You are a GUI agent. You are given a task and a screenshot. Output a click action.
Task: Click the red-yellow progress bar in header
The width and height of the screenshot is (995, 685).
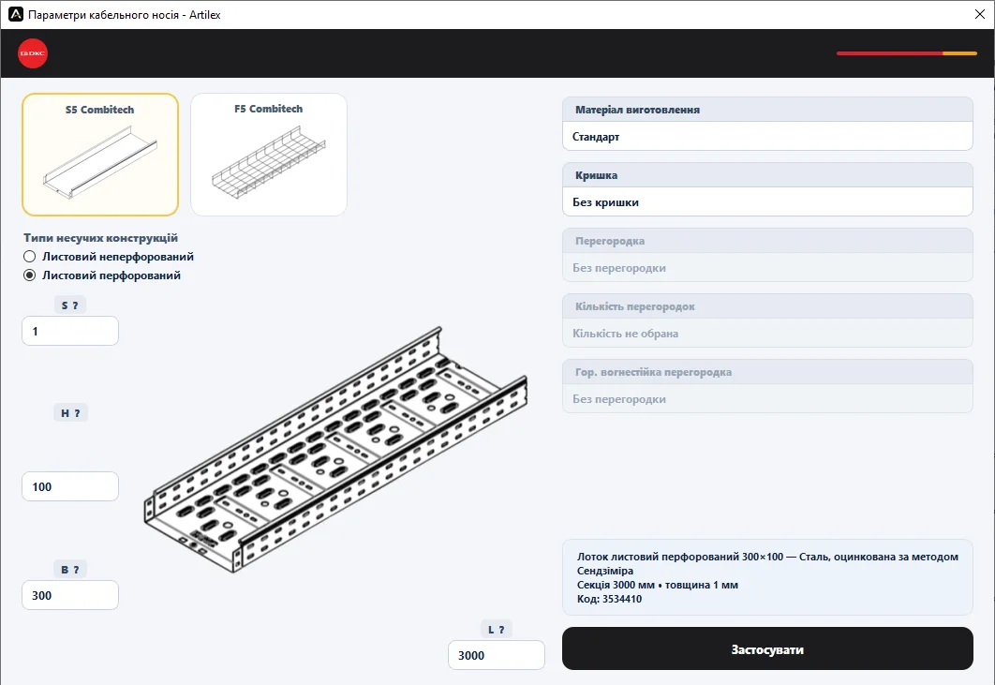tap(906, 53)
